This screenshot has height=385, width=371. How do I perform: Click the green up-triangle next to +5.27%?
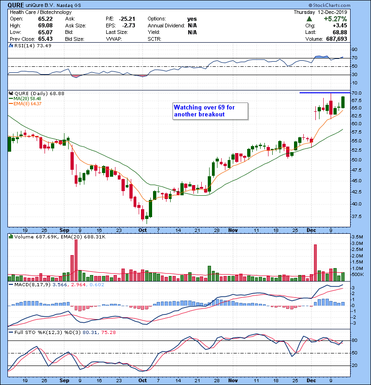[309, 19]
